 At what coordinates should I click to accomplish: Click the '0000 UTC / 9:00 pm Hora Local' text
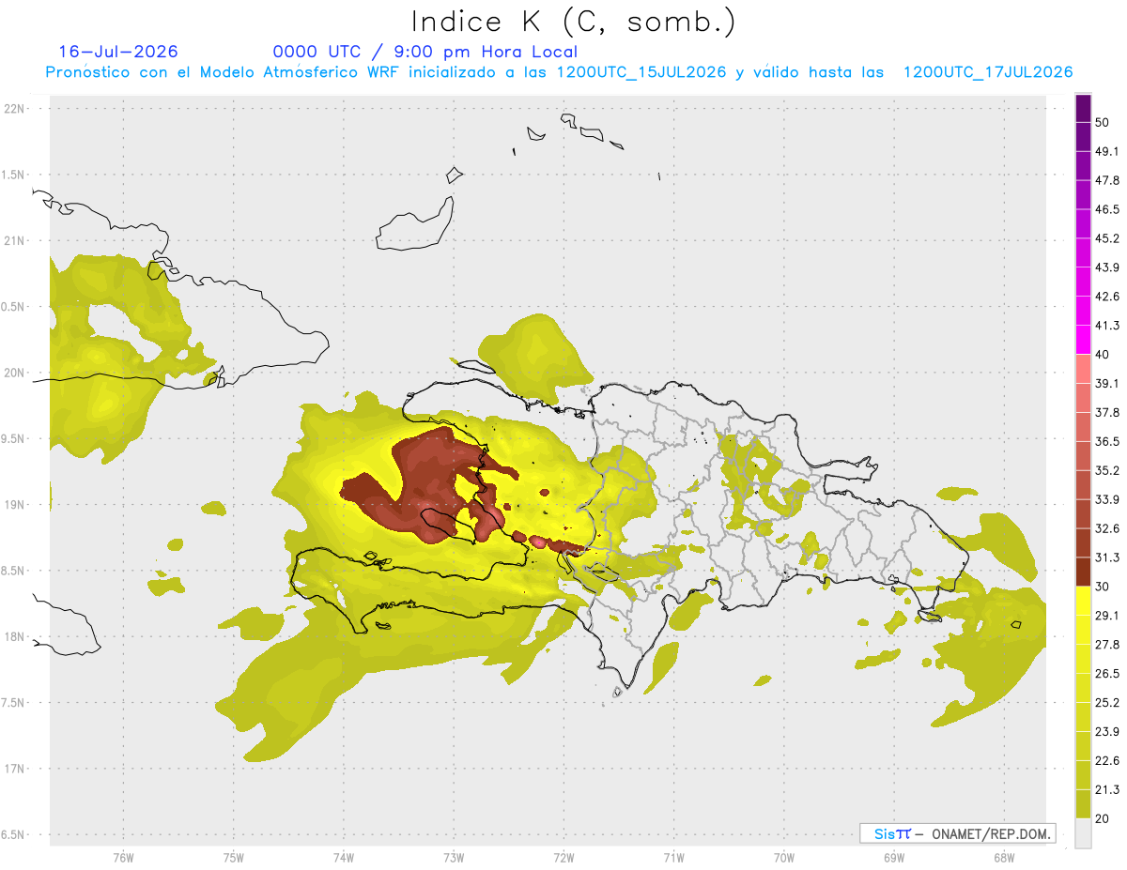[x=425, y=52]
